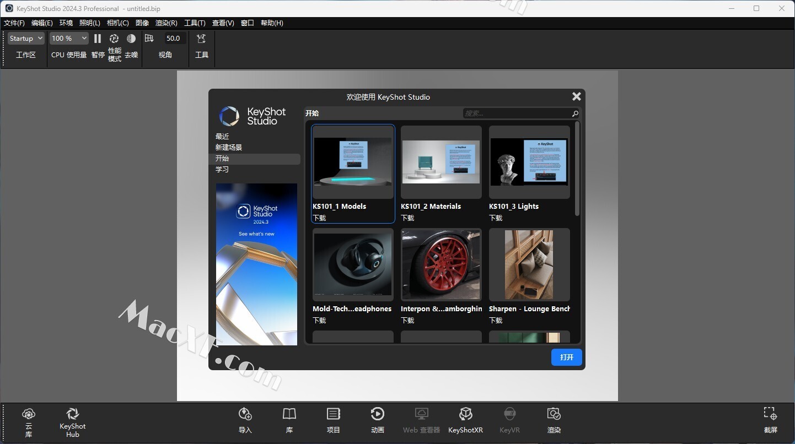Image resolution: width=795 pixels, height=444 pixels.
Task: Select the KS101_2 Materials thumbnail
Action: [x=441, y=162]
